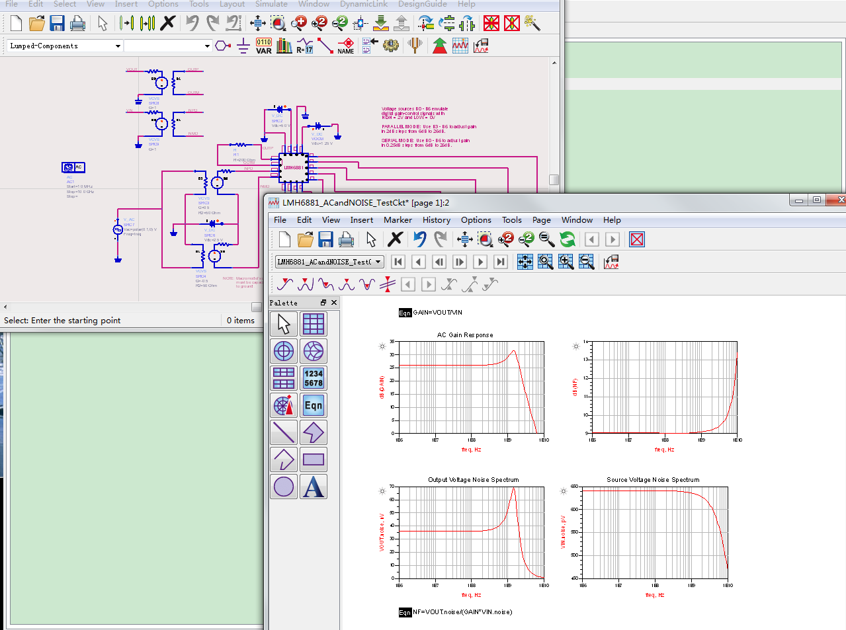Insert a VAR equation block
Screen dimensions: 846x630
pos(264,46)
